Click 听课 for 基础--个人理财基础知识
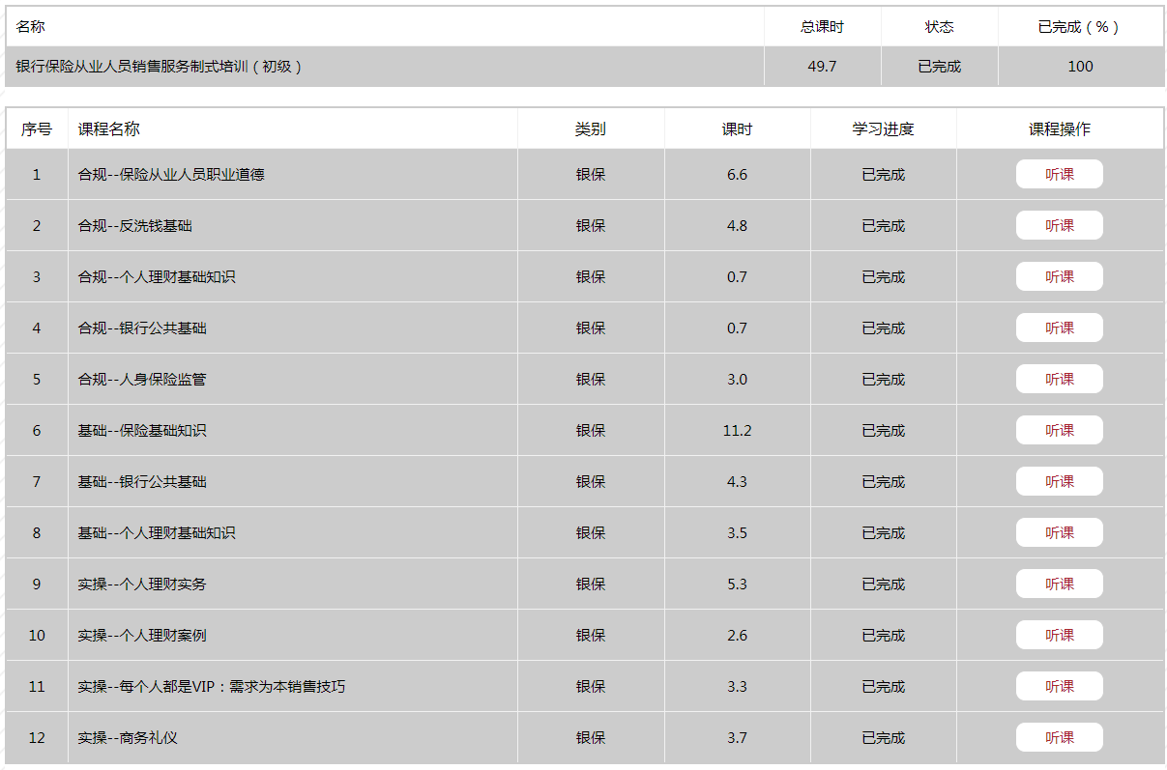 (1059, 533)
